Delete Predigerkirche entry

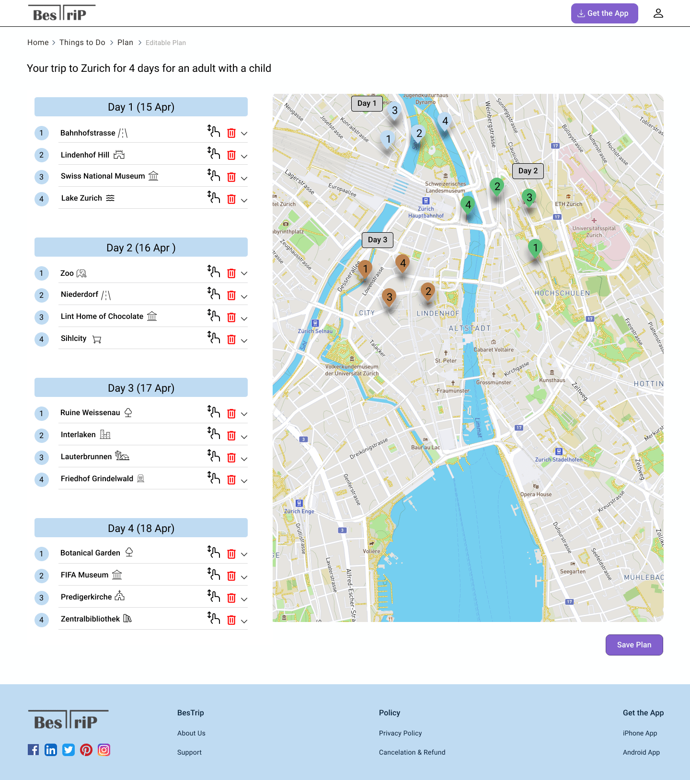[231, 598]
